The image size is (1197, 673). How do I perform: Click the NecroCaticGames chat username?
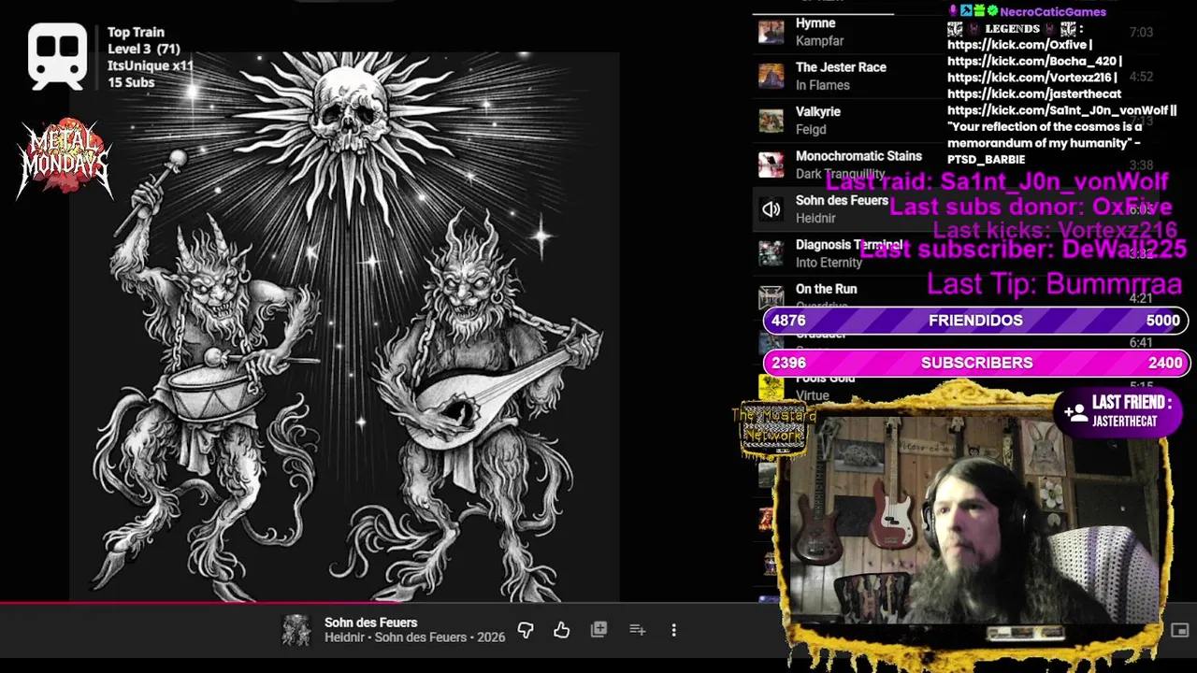point(1053,12)
